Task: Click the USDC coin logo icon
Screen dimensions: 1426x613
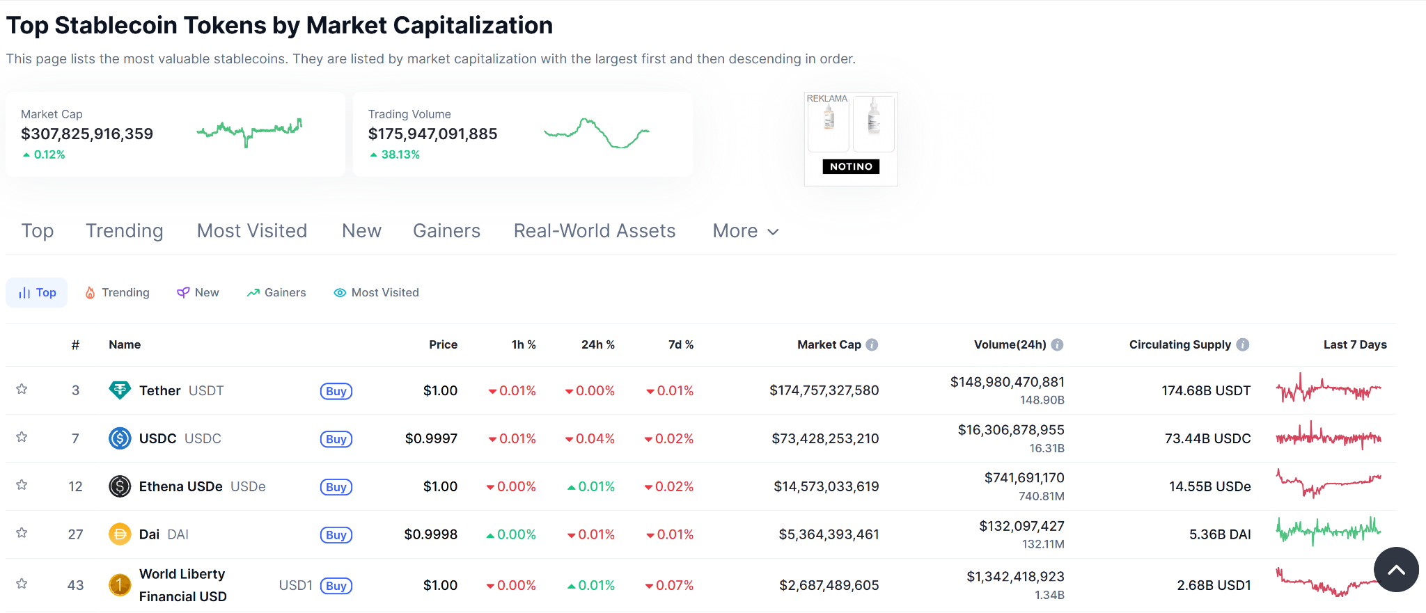Action: [120, 438]
